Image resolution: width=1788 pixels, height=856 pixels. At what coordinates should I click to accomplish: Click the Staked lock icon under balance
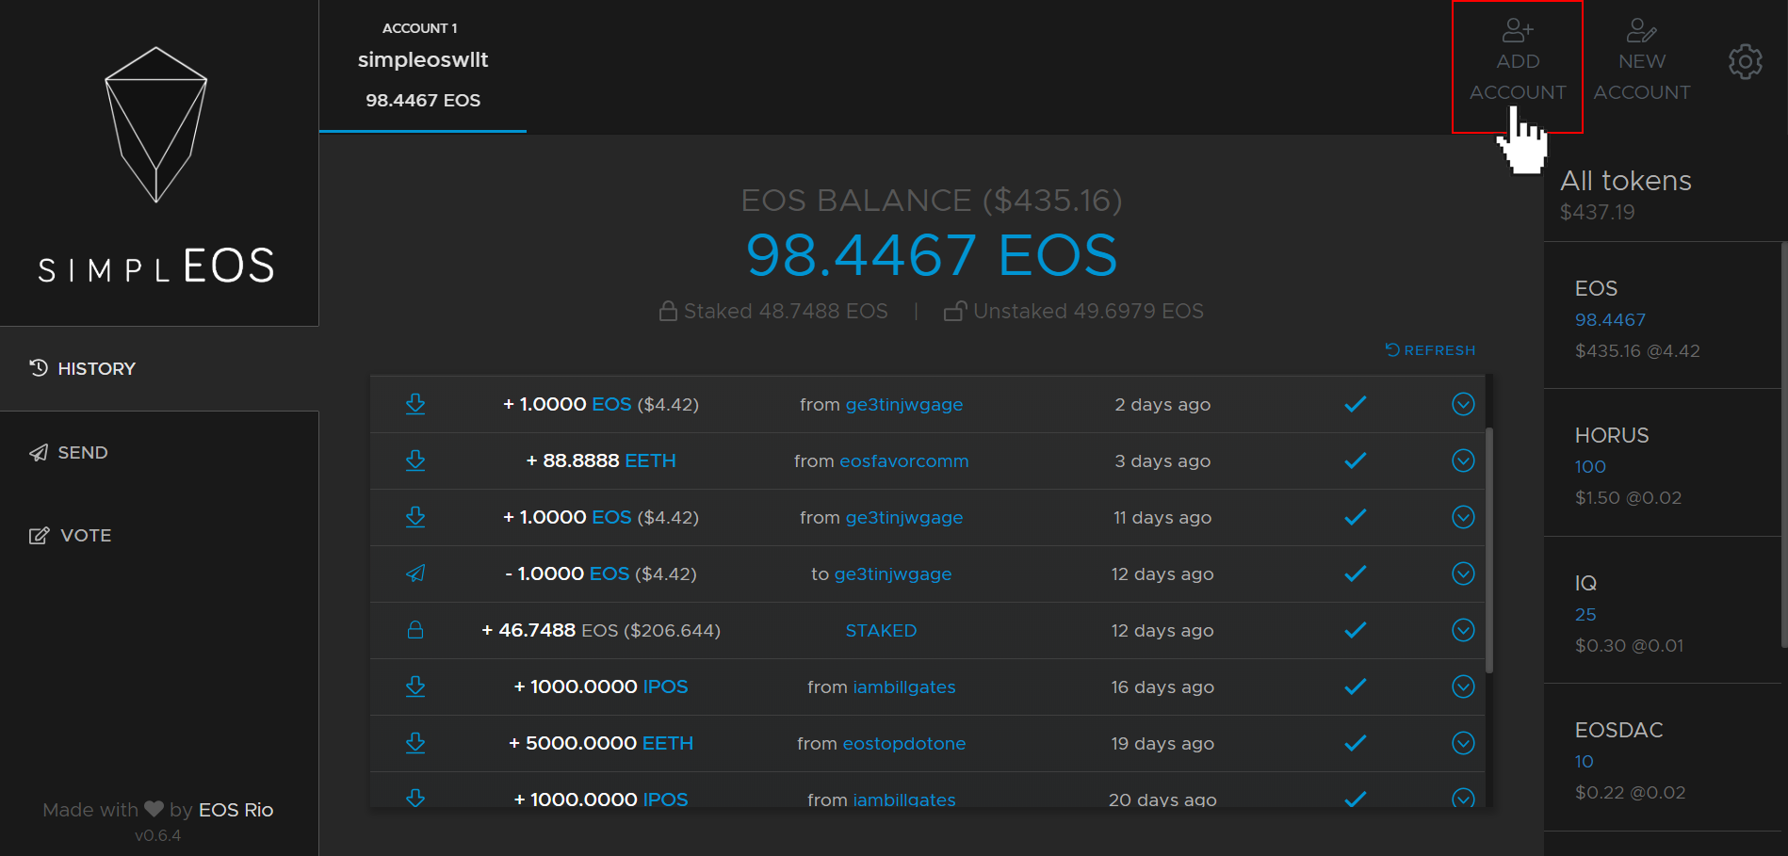point(668,311)
